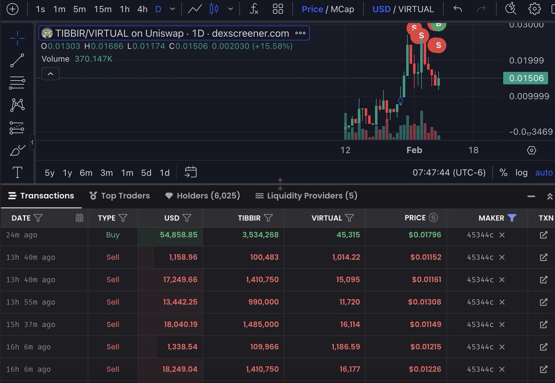This screenshot has width=555, height=383.
Task: Select the 4h timeframe
Action: click(142, 9)
